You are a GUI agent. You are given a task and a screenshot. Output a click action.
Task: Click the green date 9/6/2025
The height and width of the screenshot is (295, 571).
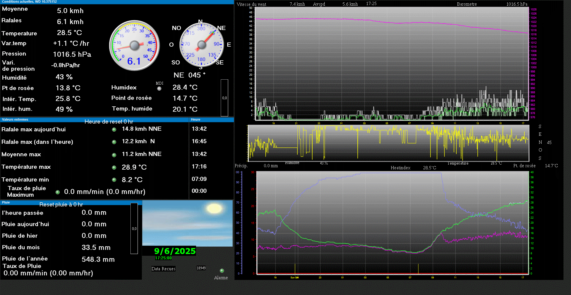coord(175,251)
